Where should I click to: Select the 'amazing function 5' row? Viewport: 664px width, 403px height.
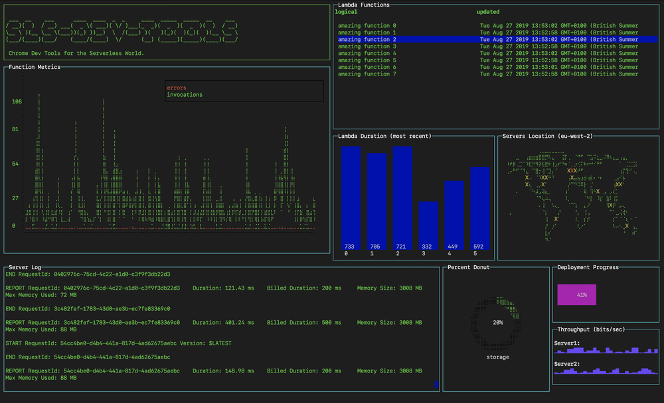[x=497, y=60]
